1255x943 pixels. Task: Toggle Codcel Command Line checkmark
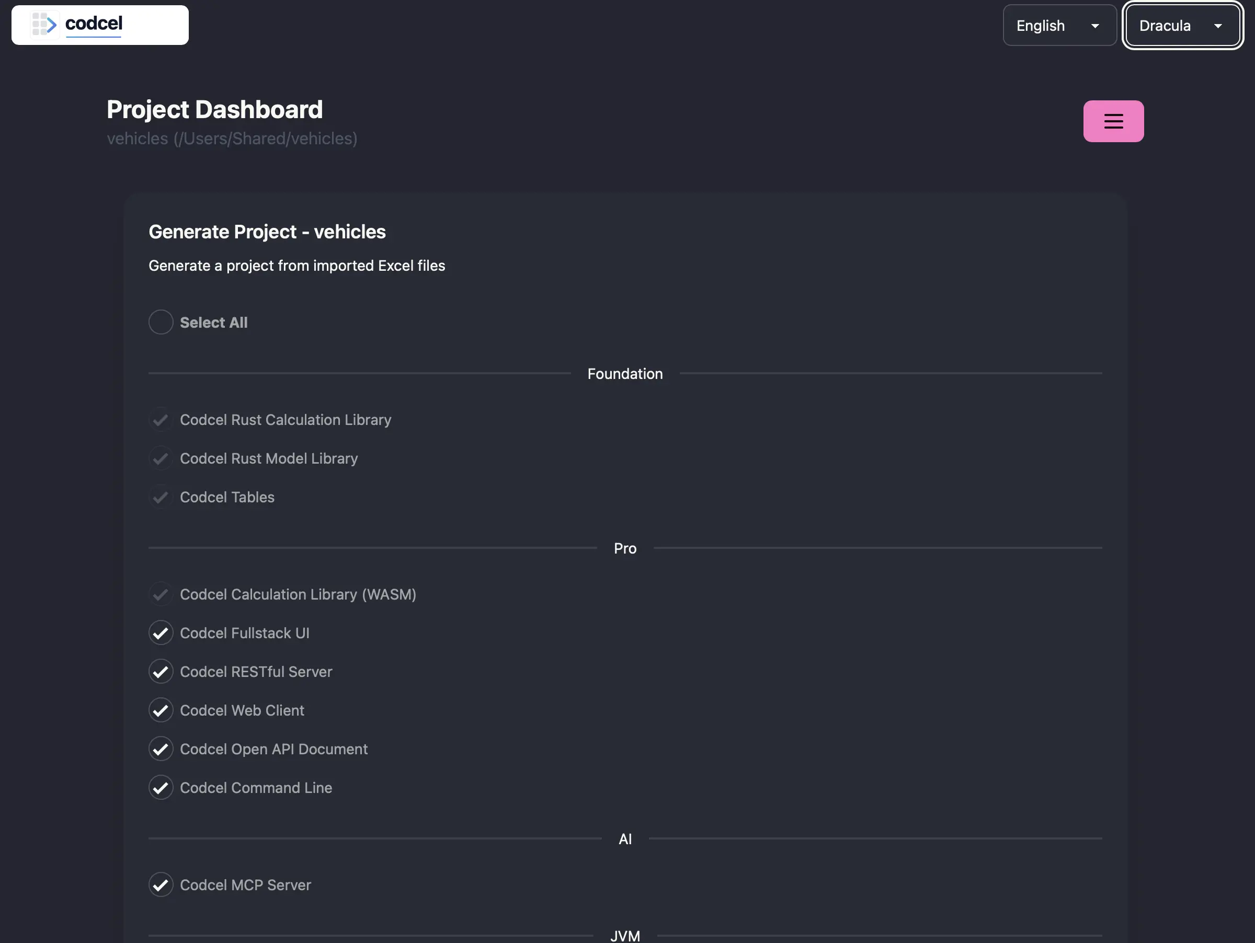(x=161, y=788)
